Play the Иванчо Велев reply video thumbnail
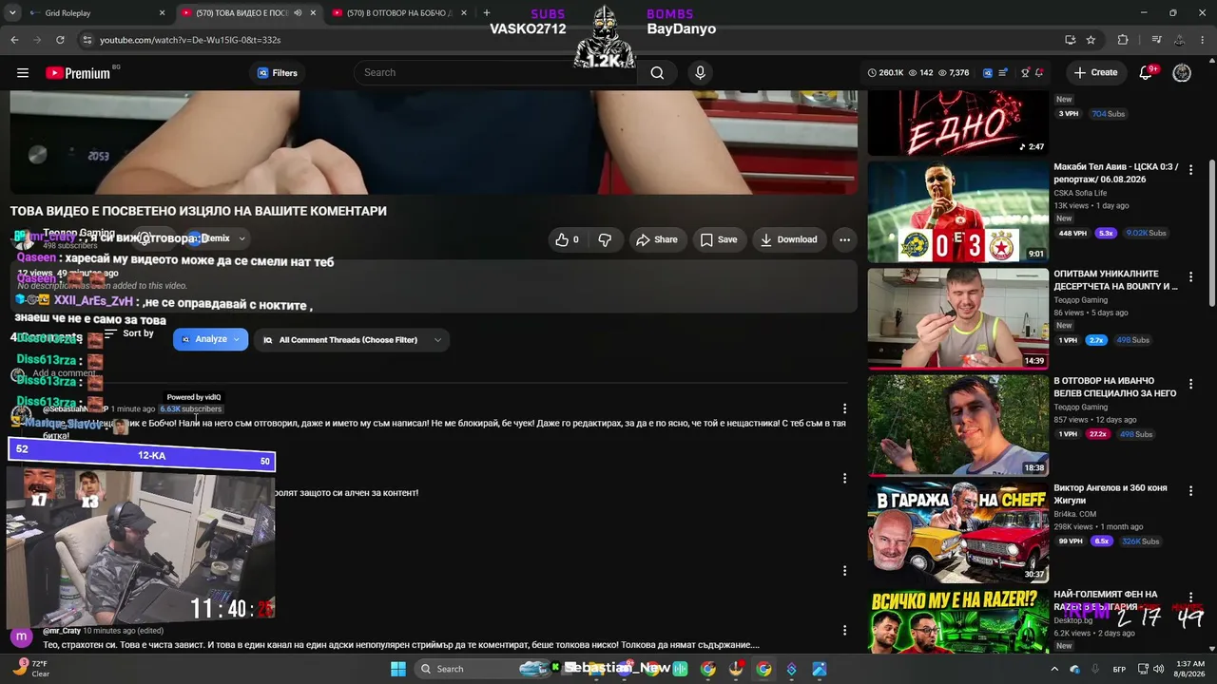 click(x=957, y=426)
